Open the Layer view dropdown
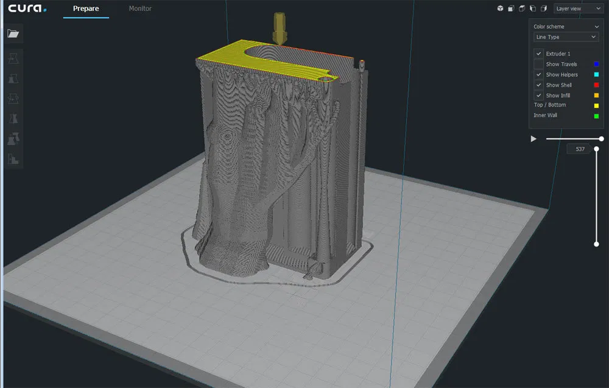 tap(578, 9)
